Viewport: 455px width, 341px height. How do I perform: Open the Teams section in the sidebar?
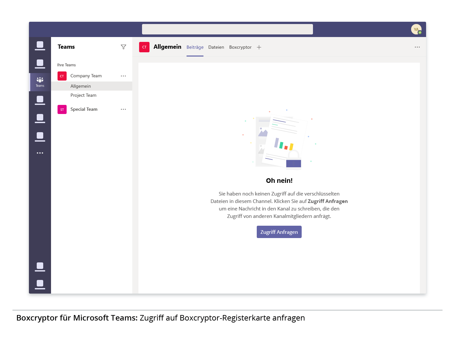point(40,82)
